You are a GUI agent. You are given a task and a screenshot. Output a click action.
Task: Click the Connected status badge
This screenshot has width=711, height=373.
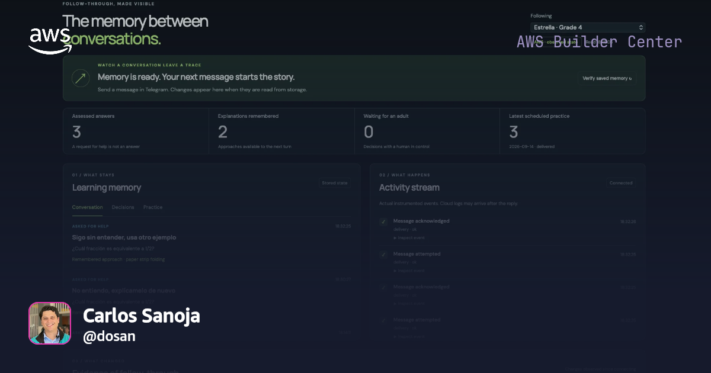pos(621,183)
